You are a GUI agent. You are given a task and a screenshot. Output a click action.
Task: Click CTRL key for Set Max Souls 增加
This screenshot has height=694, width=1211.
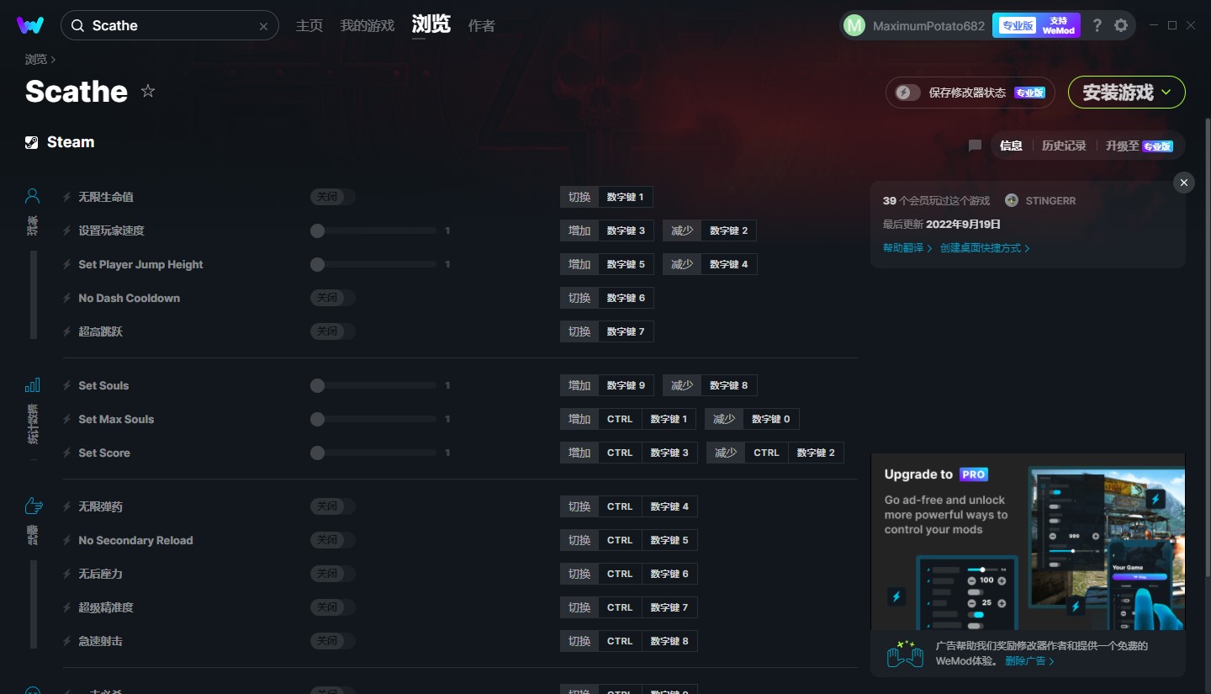coord(620,419)
